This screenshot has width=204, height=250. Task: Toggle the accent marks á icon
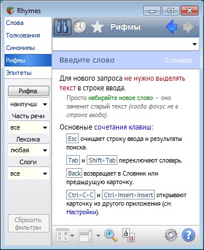point(129,235)
